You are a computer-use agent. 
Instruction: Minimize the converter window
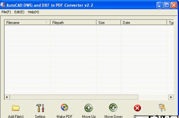(x=160, y=5)
